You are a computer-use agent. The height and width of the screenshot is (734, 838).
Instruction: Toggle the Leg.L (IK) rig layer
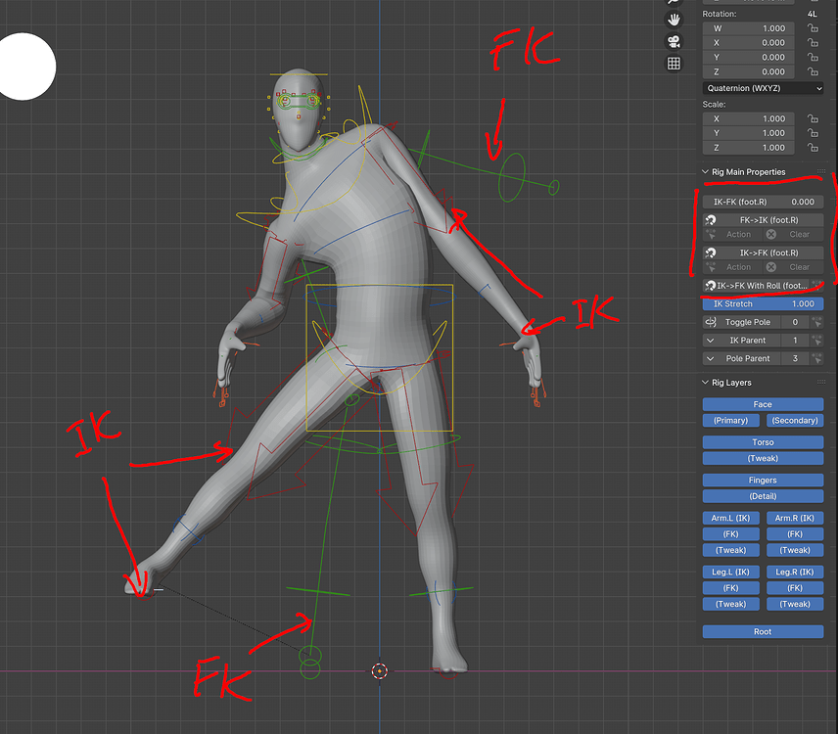click(730, 573)
